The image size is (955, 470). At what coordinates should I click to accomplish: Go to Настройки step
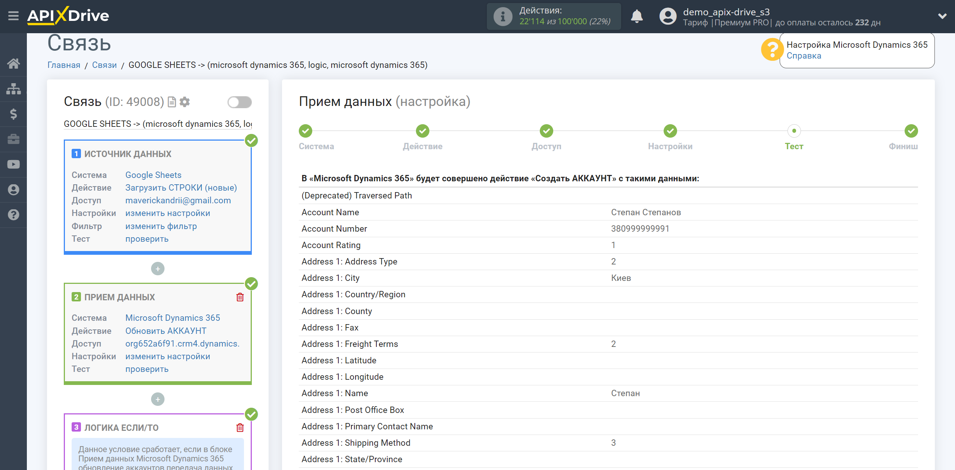pyautogui.click(x=670, y=131)
